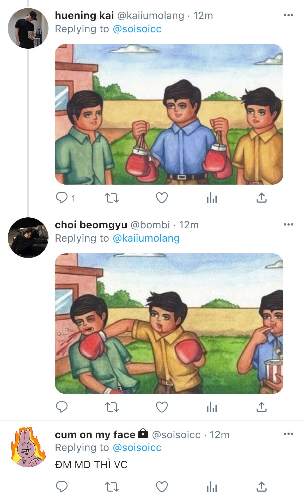Viewport: 305px width, 496px height.
Task: View analytics for huening kai's tweet
Action: point(212,198)
